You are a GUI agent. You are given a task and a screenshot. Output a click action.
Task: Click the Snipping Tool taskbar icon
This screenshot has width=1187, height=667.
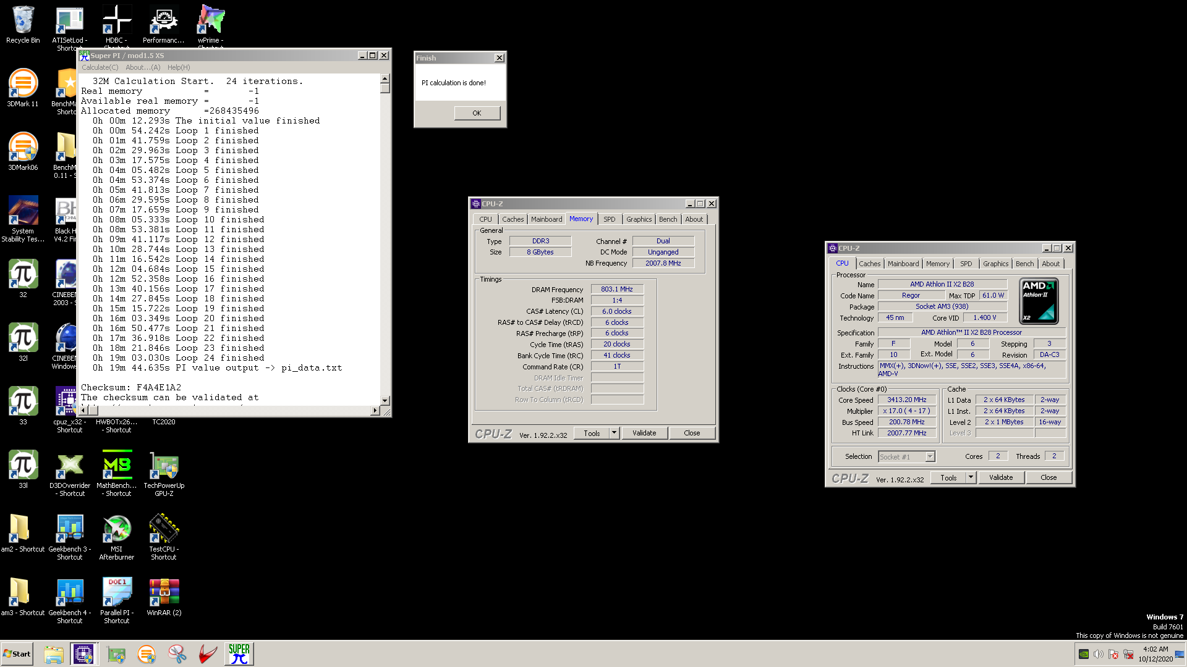(177, 653)
